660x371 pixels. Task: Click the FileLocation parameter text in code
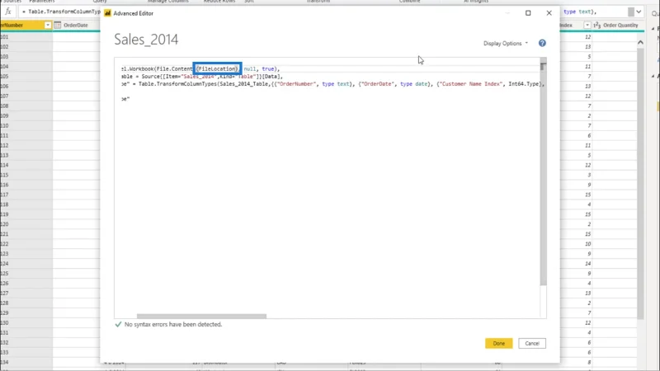point(218,68)
